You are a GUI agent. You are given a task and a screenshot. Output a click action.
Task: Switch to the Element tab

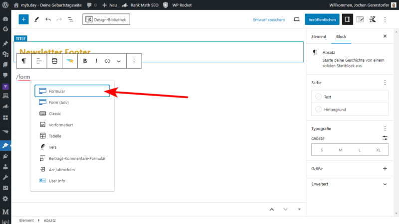tap(319, 36)
